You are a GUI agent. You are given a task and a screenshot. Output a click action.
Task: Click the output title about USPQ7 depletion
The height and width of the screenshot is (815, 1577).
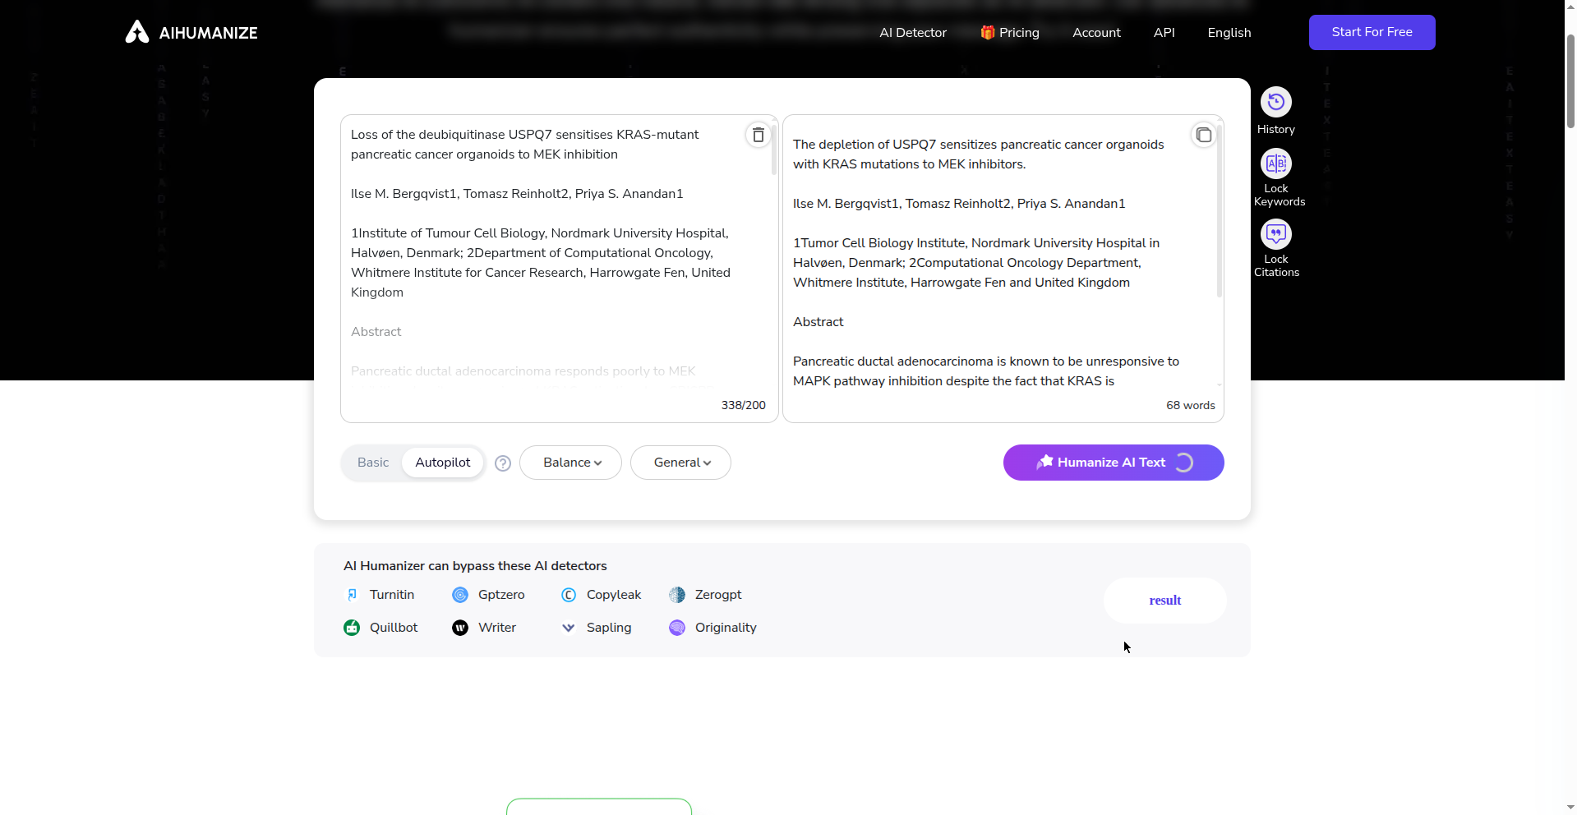[x=978, y=154]
